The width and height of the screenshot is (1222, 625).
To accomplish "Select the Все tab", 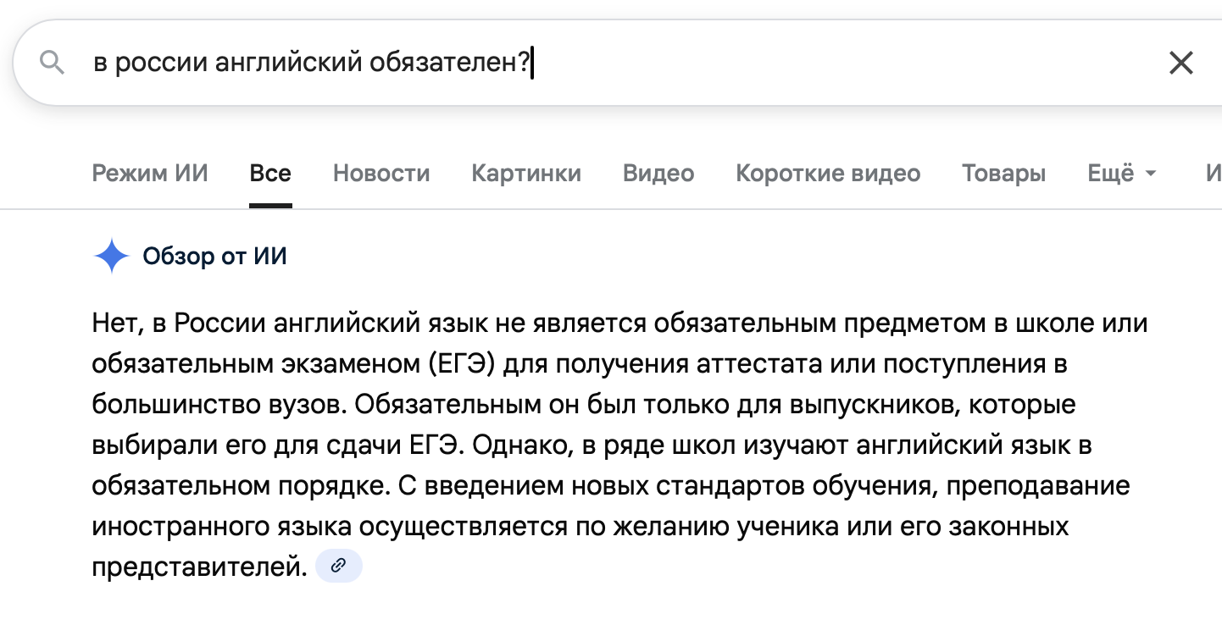I will click(270, 174).
